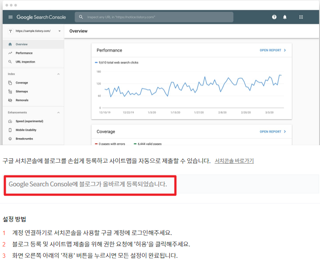320x264 pixels.
Task: Select Performance in the sidebar
Action: [x=33, y=53]
